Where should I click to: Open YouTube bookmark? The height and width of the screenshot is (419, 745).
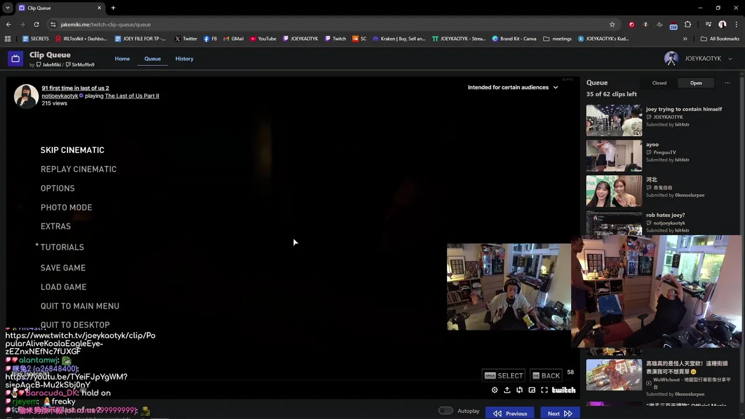click(x=263, y=38)
